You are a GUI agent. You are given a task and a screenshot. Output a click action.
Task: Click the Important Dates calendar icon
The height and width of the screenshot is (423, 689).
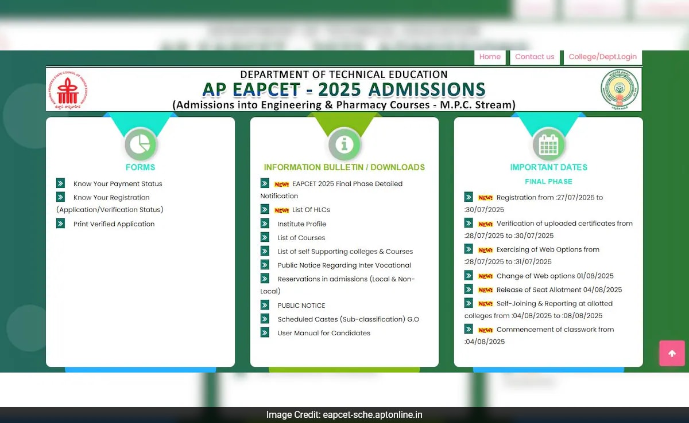(x=548, y=144)
